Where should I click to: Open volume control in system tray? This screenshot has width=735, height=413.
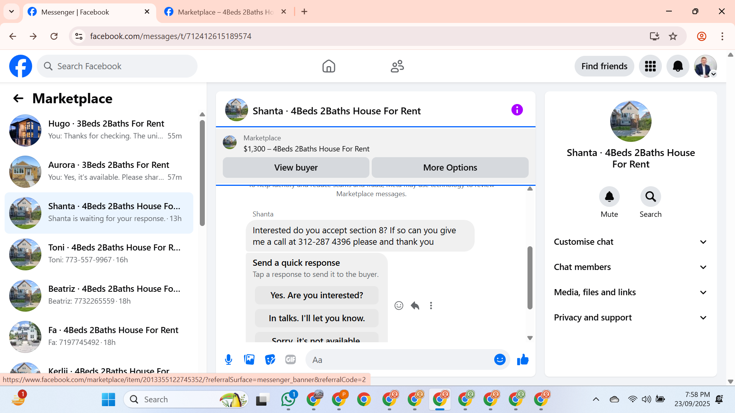tap(646, 400)
